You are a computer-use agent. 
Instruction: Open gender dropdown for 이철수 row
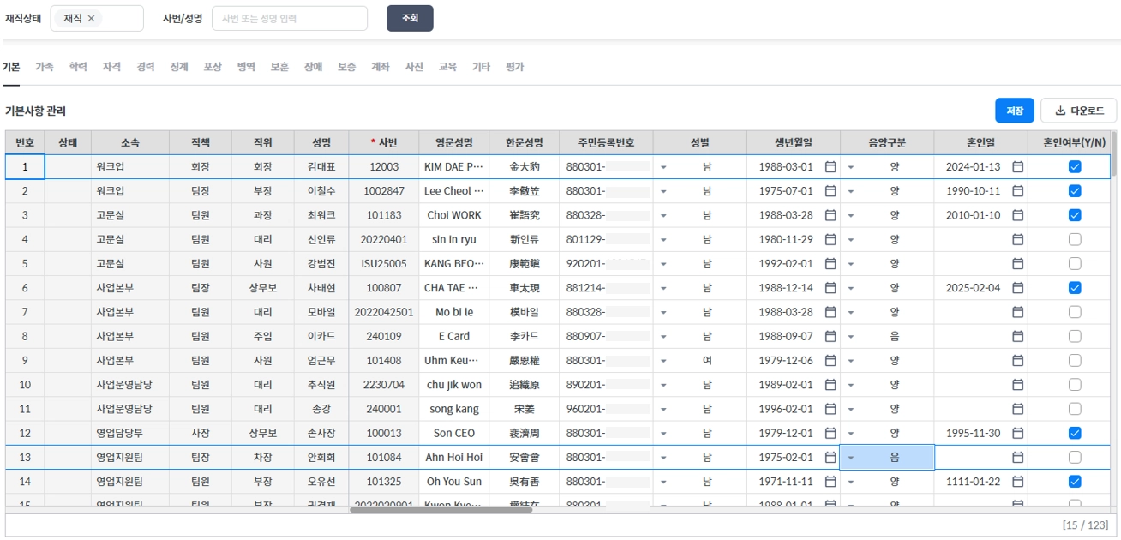pos(663,191)
